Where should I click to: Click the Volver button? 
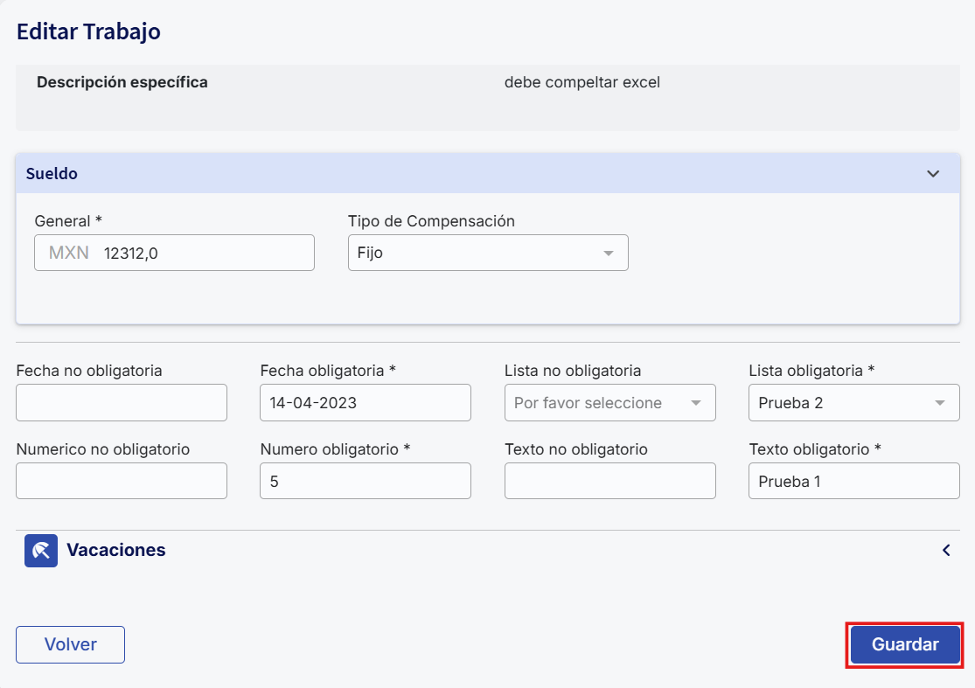pos(70,645)
